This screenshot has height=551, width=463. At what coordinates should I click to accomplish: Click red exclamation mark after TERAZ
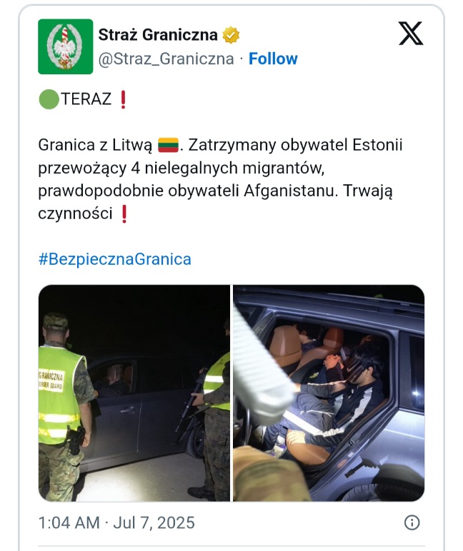(123, 99)
